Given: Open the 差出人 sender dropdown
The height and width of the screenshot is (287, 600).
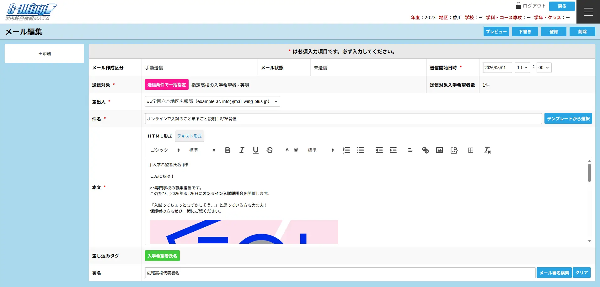Looking at the screenshot, I should pyautogui.click(x=212, y=101).
